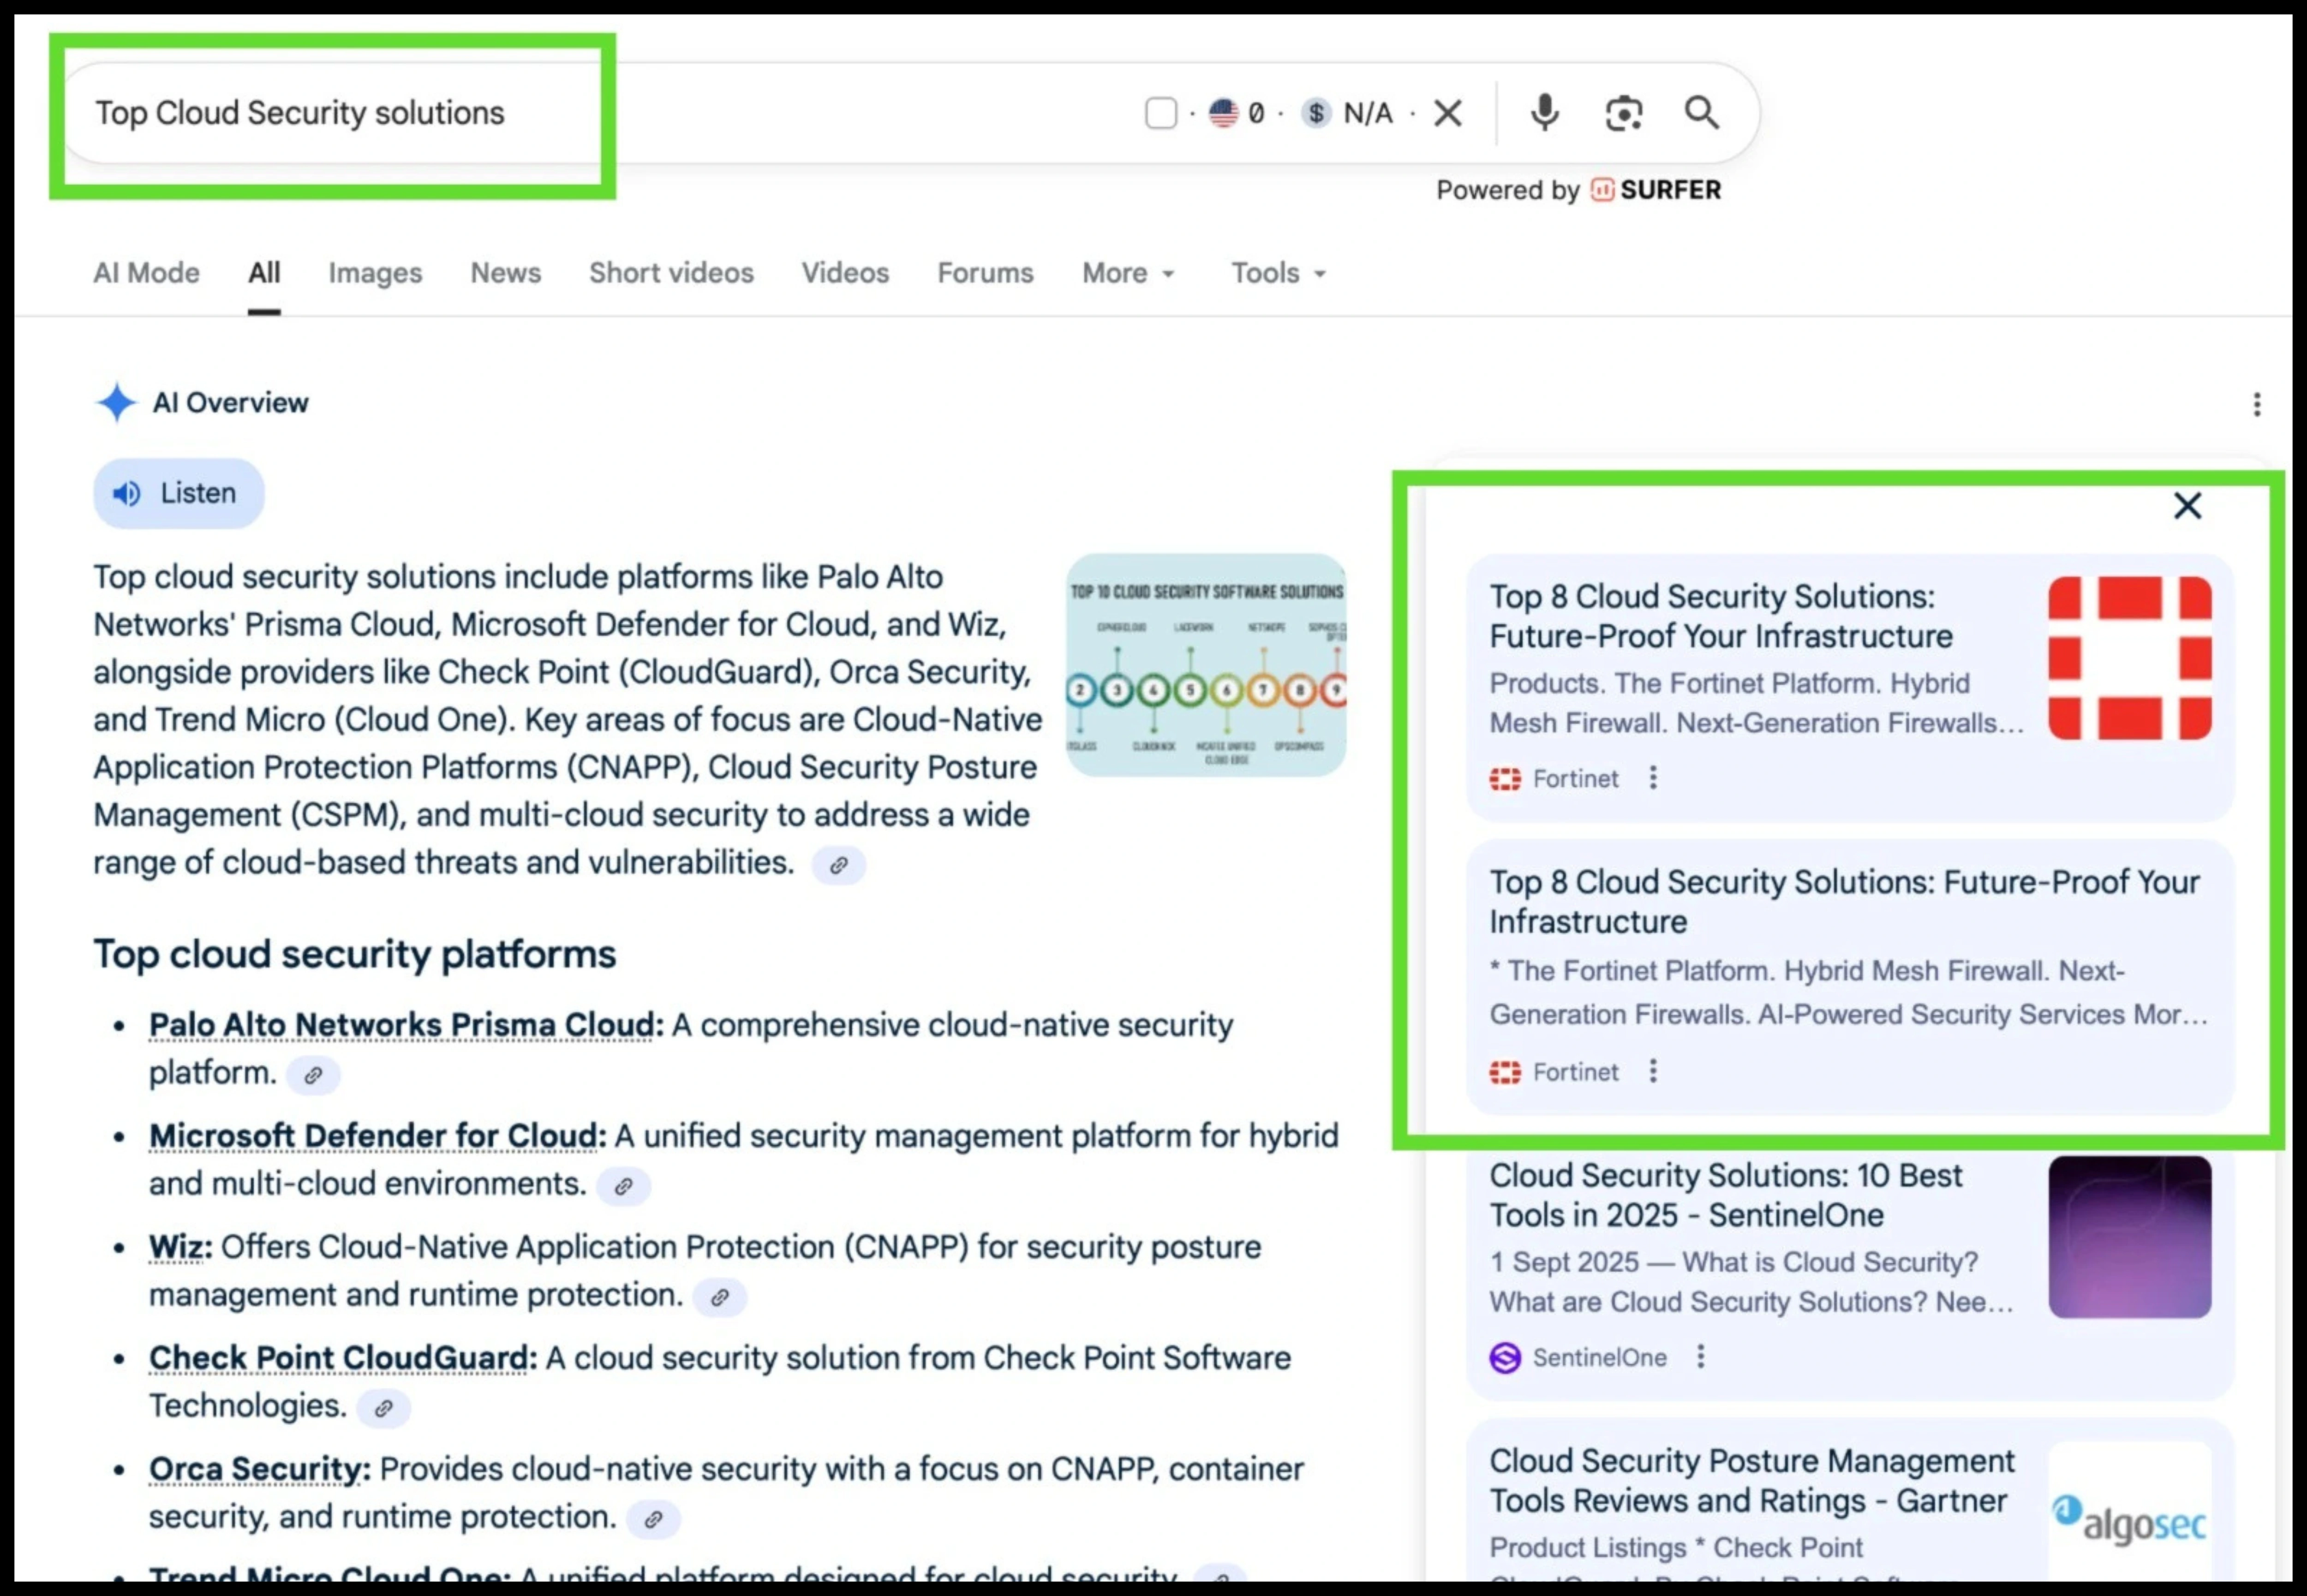Image resolution: width=2307 pixels, height=1596 pixels.
Task: Open Google Lens image search icon
Action: (1623, 113)
